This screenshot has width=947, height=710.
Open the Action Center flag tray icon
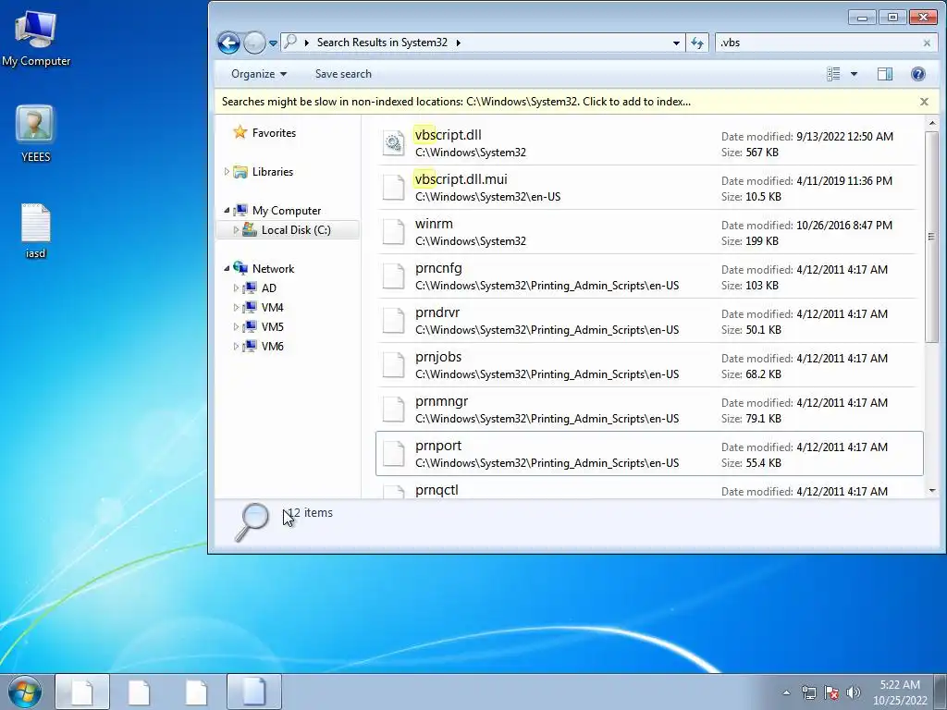(831, 692)
